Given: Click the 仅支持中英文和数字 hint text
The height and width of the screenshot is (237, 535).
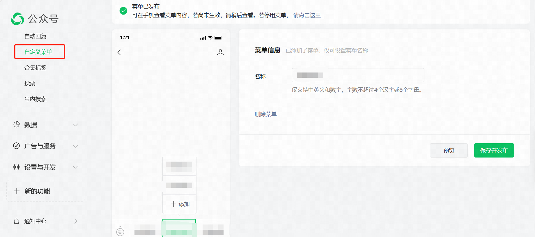Looking at the screenshot, I should pos(357,90).
